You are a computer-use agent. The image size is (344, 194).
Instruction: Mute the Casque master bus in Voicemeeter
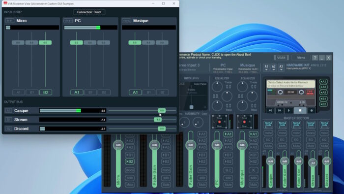click(x=268, y=146)
